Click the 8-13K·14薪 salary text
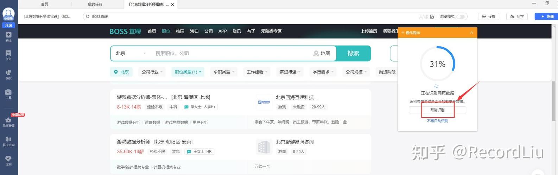The image size is (558, 175). tap(129, 107)
